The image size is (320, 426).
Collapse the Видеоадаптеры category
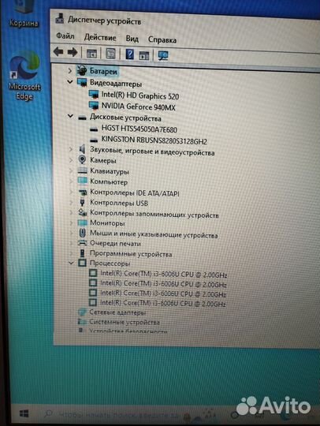pyautogui.click(x=70, y=81)
